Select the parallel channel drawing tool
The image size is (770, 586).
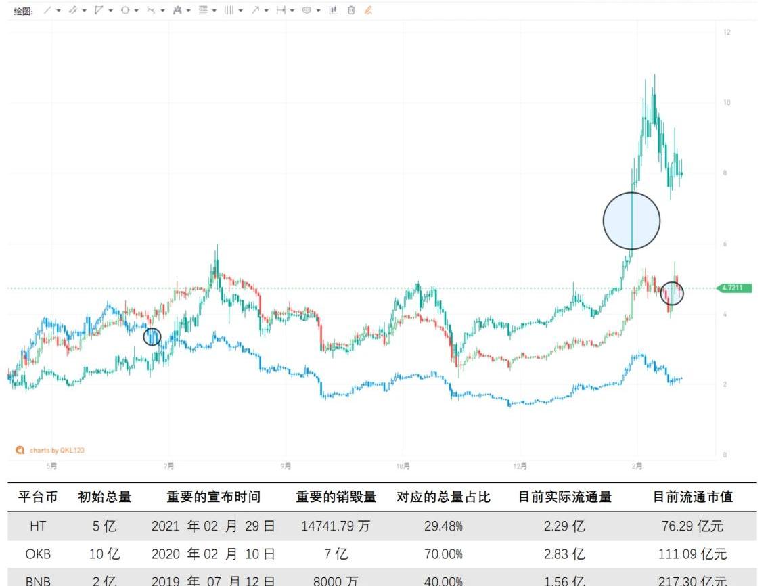point(72,10)
